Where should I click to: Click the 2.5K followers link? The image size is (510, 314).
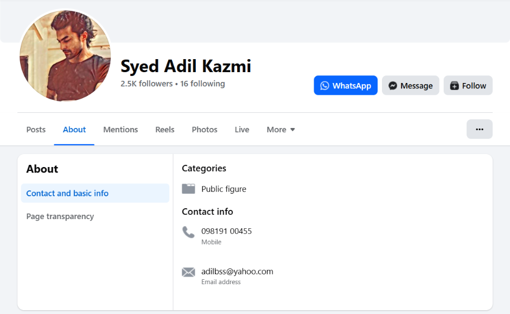click(146, 84)
